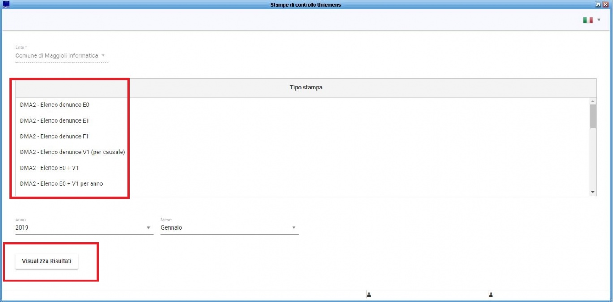Click the Tipo stampa column header

[306, 88]
